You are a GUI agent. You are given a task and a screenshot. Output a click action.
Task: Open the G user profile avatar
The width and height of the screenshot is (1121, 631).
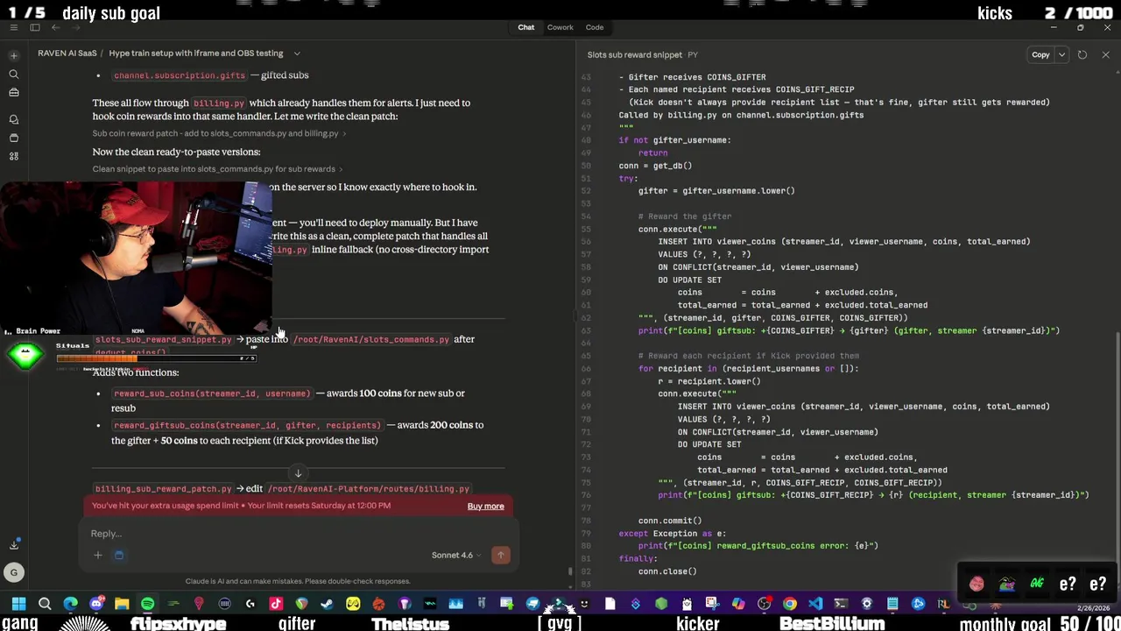point(14,573)
